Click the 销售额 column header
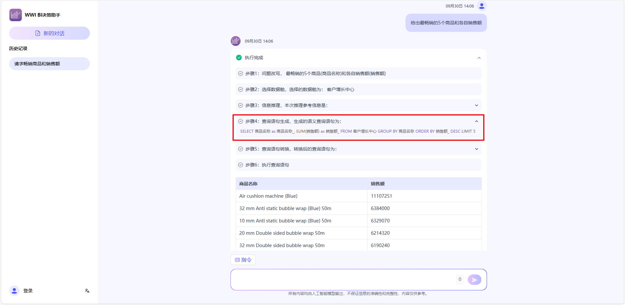 tap(378, 184)
